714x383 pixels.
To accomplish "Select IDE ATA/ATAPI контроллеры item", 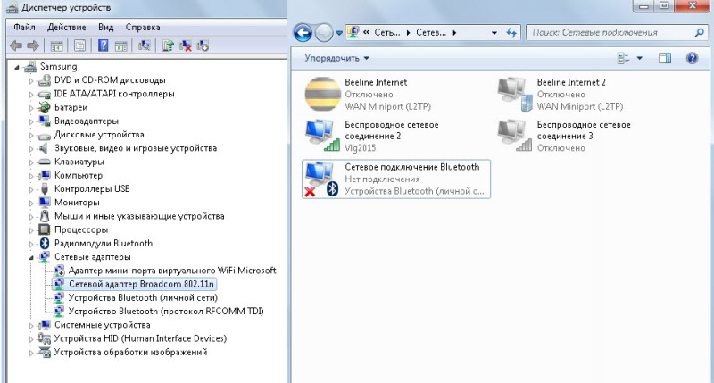I will [114, 94].
